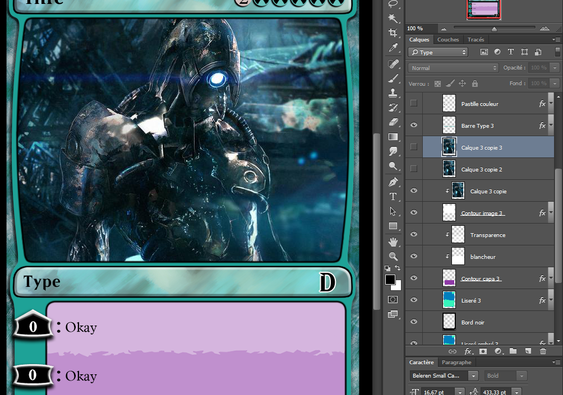Open the layer filter Type dropdown
563x395 pixels.
(x=438, y=52)
